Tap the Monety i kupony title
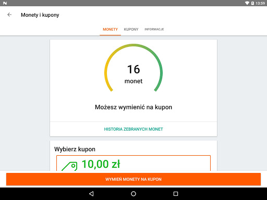The width and height of the screenshot is (267, 200). 40,15
